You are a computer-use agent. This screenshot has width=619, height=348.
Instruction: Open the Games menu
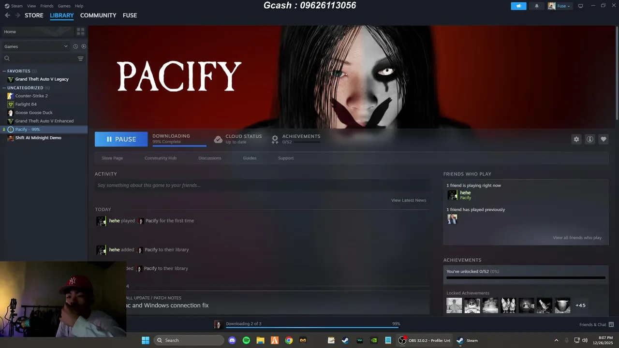pos(64,6)
